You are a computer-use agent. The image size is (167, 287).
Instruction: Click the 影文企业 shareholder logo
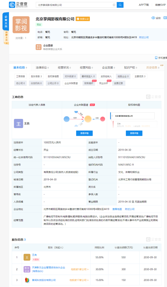(27, 269)
